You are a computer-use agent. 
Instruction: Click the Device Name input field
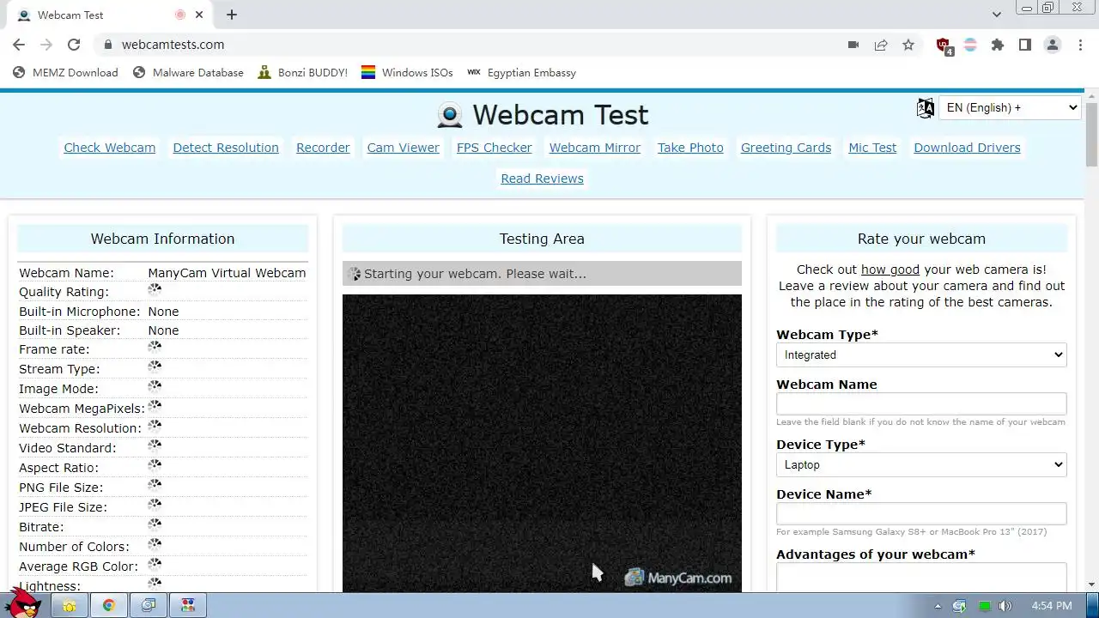coord(921,514)
